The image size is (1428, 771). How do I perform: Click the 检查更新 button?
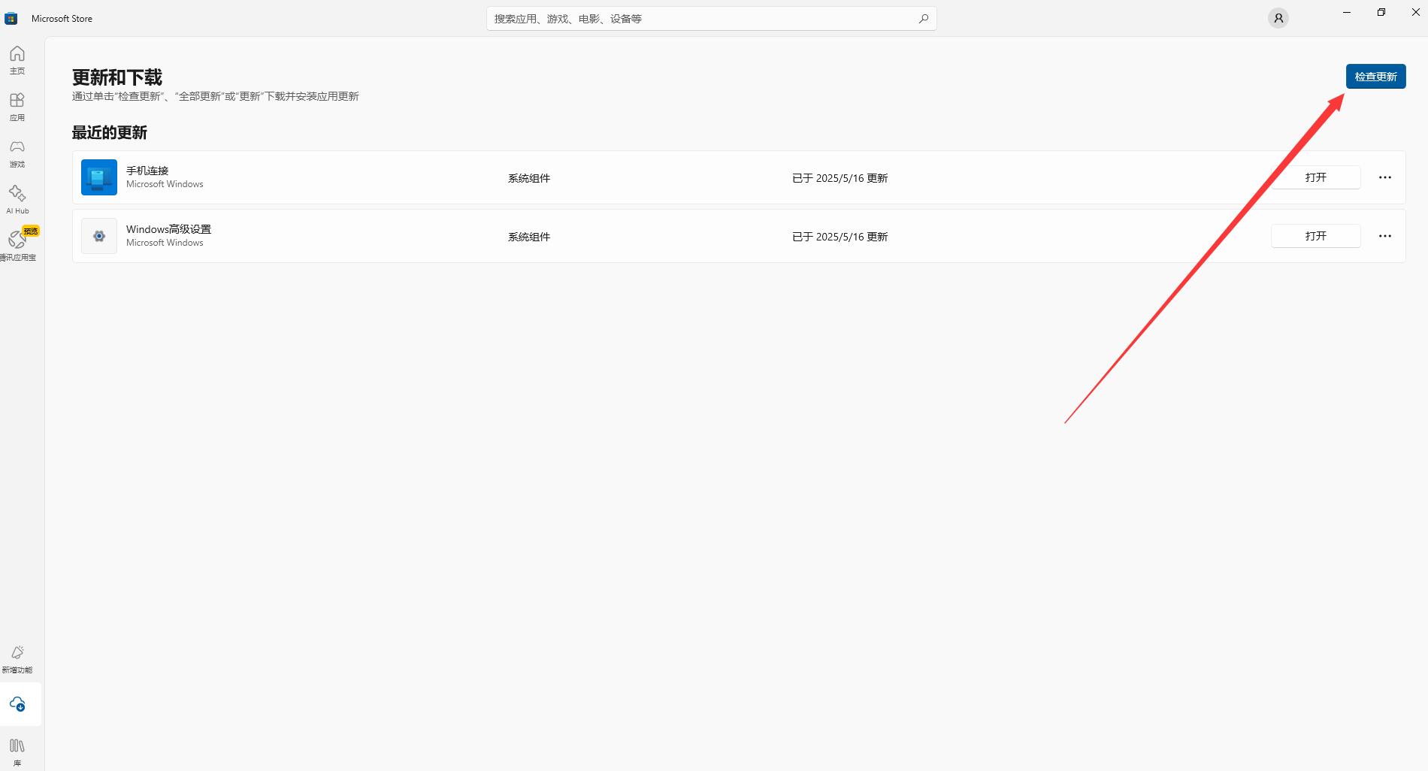(1375, 77)
